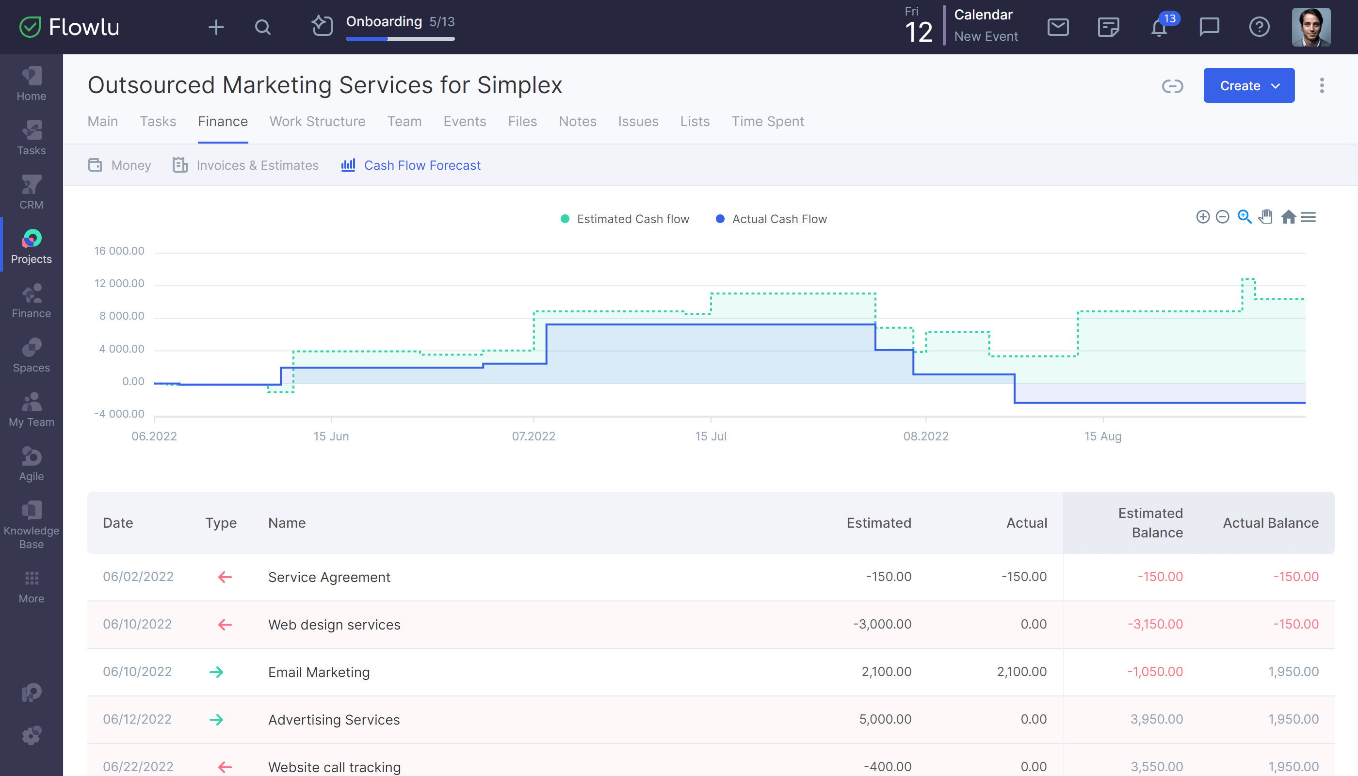
Task: Click the pan/drag hand tool on chart
Action: tap(1266, 218)
